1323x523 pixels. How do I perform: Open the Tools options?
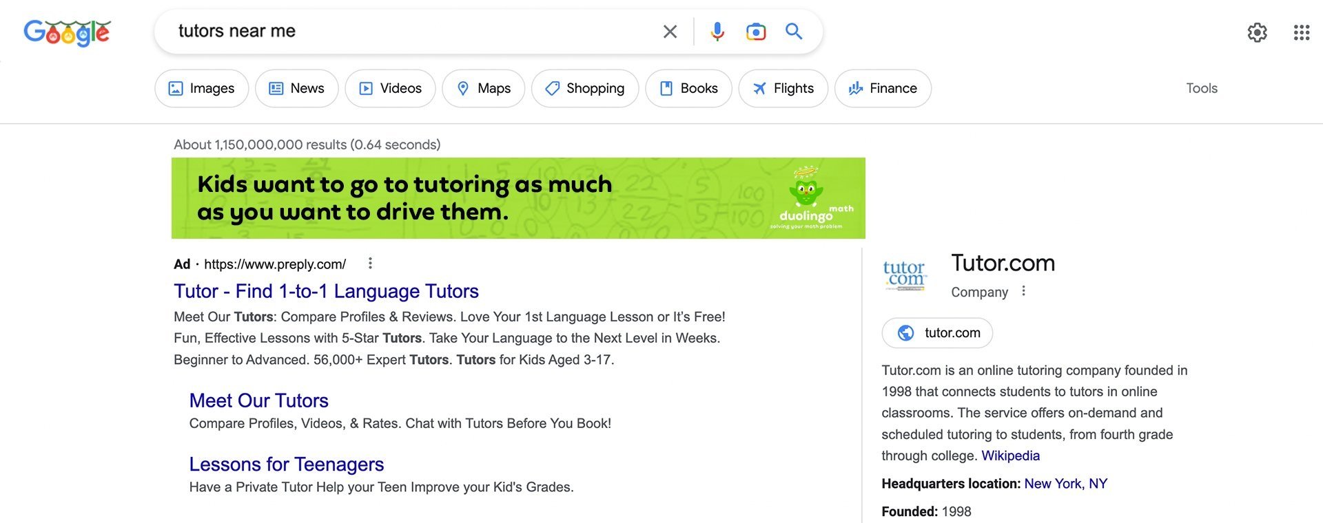1202,88
